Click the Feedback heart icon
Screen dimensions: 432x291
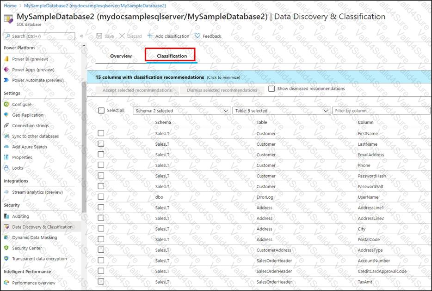197,36
